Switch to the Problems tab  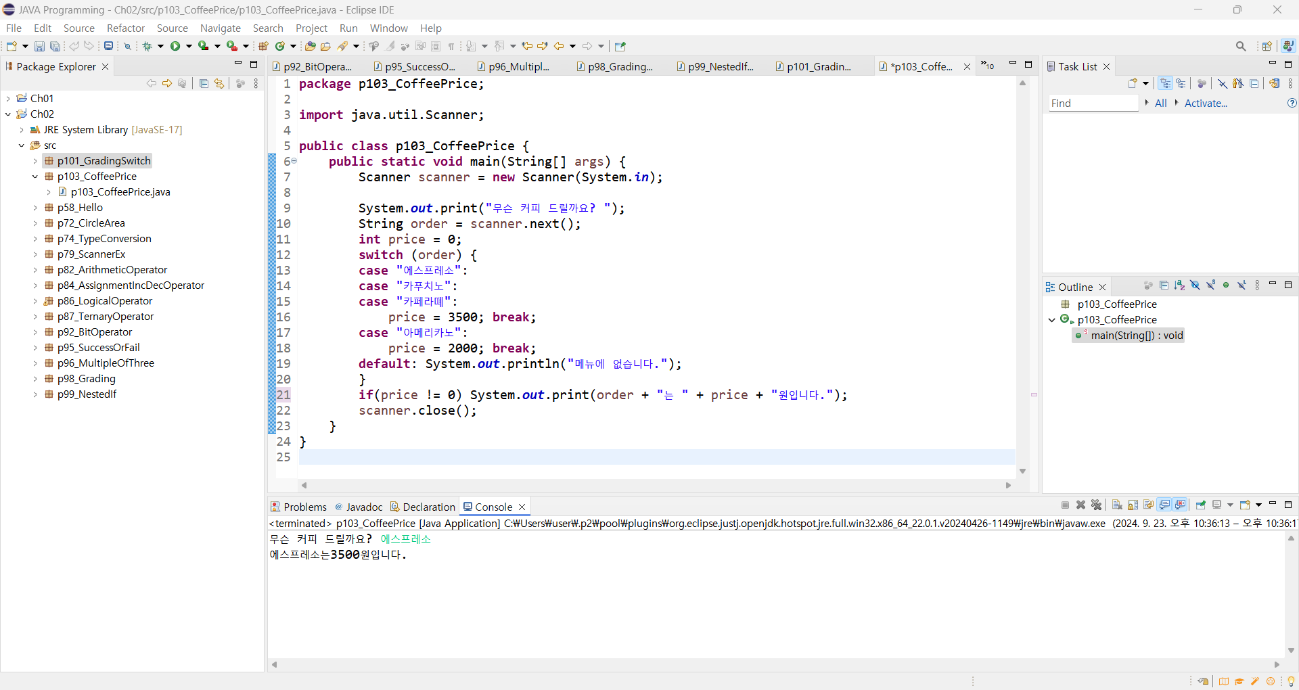298,507
